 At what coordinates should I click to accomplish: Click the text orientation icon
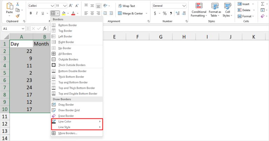[x=105, y=6]
